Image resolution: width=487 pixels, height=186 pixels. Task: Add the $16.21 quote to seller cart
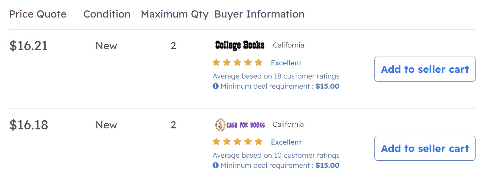coord(425,69)
